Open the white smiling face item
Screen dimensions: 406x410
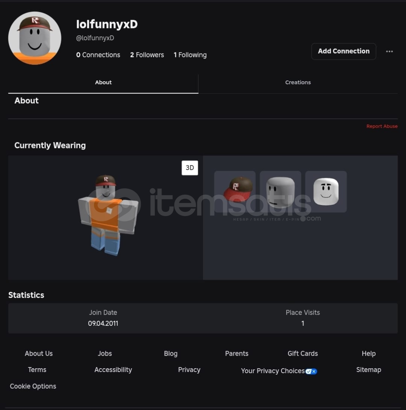click(326, 191)
